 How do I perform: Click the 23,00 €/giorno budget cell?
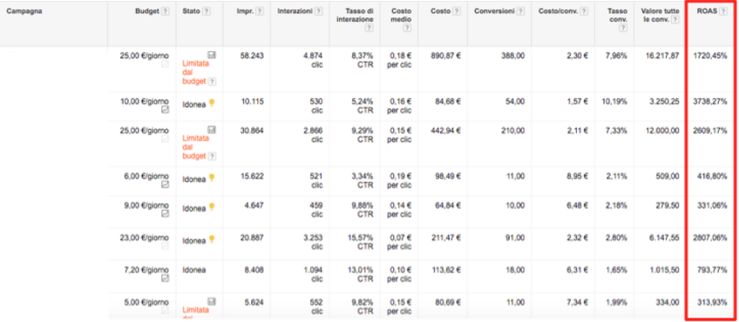coord(144,238)
